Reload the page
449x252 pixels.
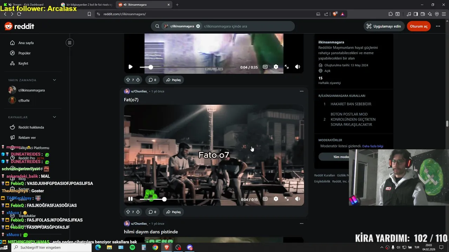click(19, 14)
